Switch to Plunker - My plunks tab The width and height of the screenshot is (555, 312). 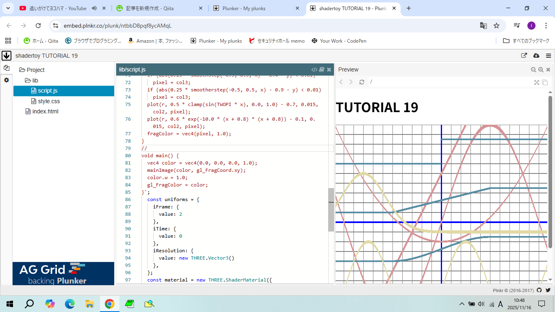(x=256, y=8)
